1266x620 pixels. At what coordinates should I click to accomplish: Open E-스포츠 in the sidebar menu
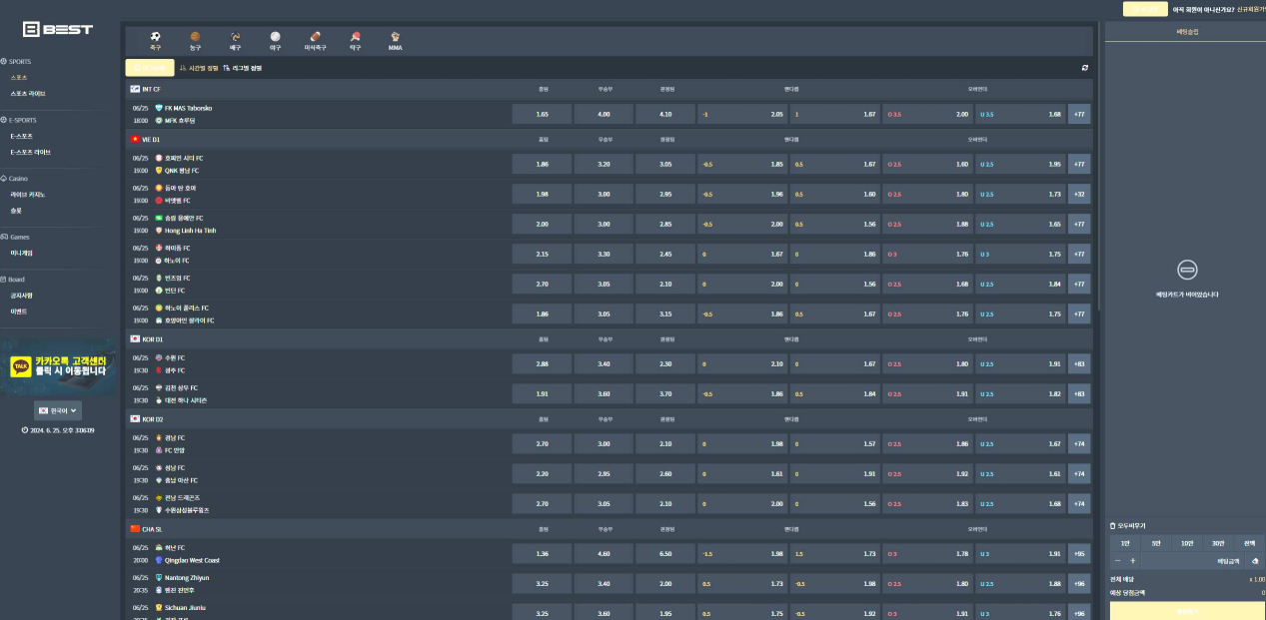tap(22, 136)
